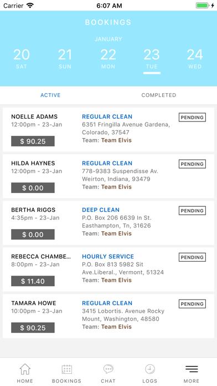This screenshot has width=217, height=386.
Task: Select the Active tab
Action: pos(50,95)
